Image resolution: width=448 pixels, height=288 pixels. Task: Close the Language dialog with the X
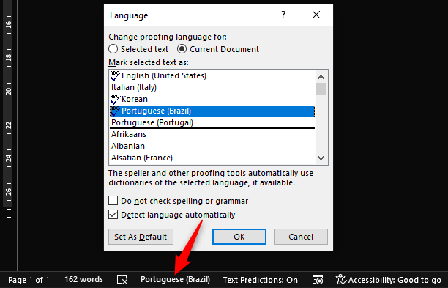click(316, 15)
